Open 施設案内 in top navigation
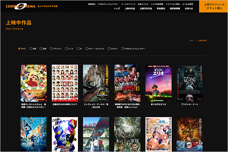 click(92, 4)
